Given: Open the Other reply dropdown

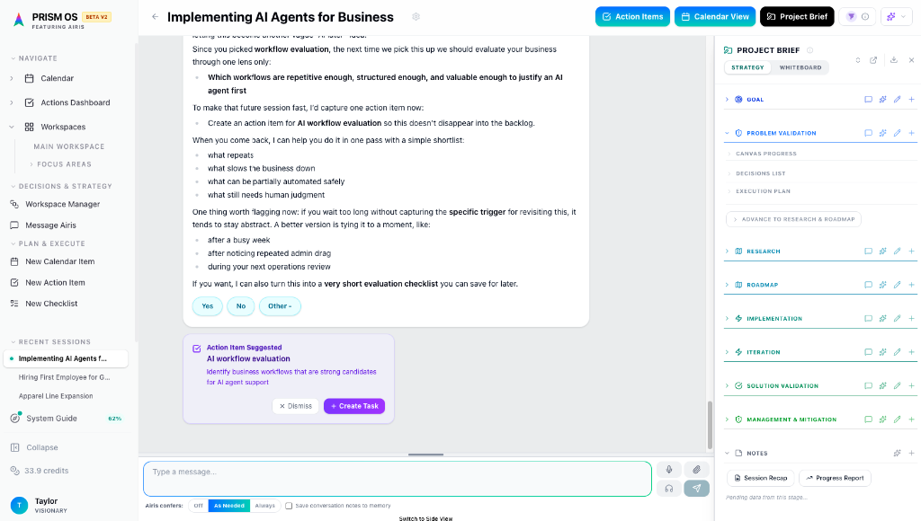Looking at the screenshot, I should click(x=280, y=306).
